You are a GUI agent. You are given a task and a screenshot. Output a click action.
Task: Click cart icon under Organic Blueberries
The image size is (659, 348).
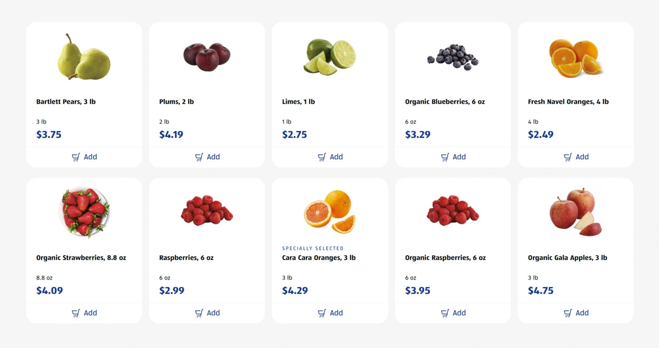coord(445,158)
